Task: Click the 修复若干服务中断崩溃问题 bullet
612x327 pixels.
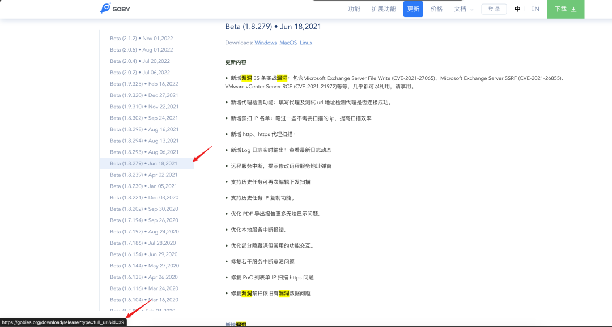Action: pyautogui.click(x=263, y=261)
